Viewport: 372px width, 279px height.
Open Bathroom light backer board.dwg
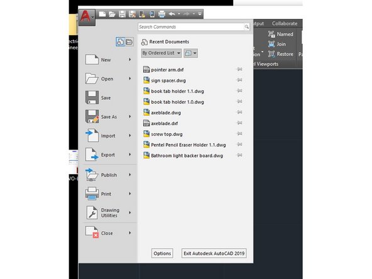coord(183,156)
